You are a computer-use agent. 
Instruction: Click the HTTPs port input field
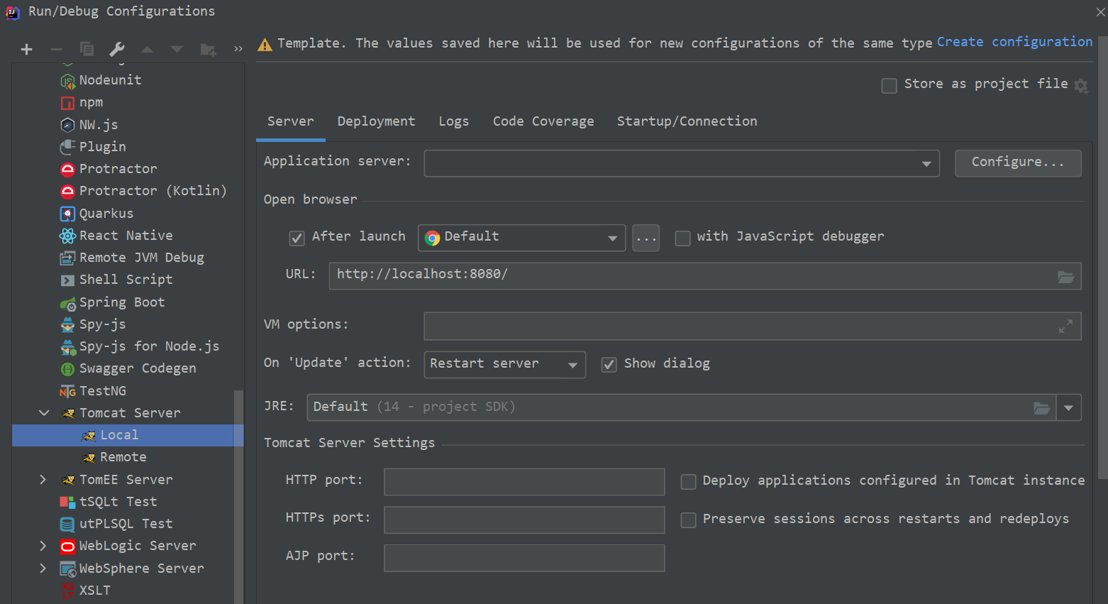(524, 520)
